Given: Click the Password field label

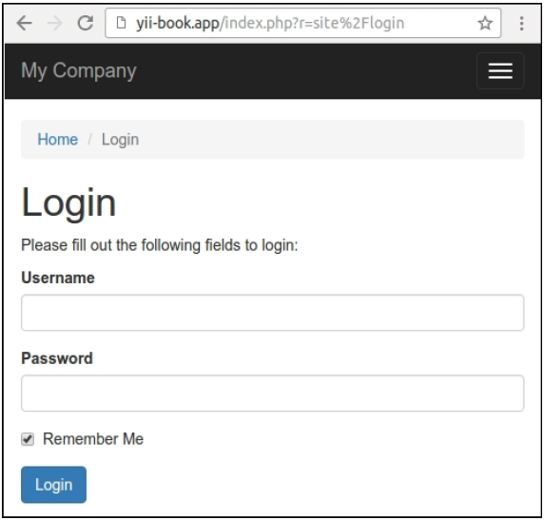Looking at the screenshot, I should [57, 358].
